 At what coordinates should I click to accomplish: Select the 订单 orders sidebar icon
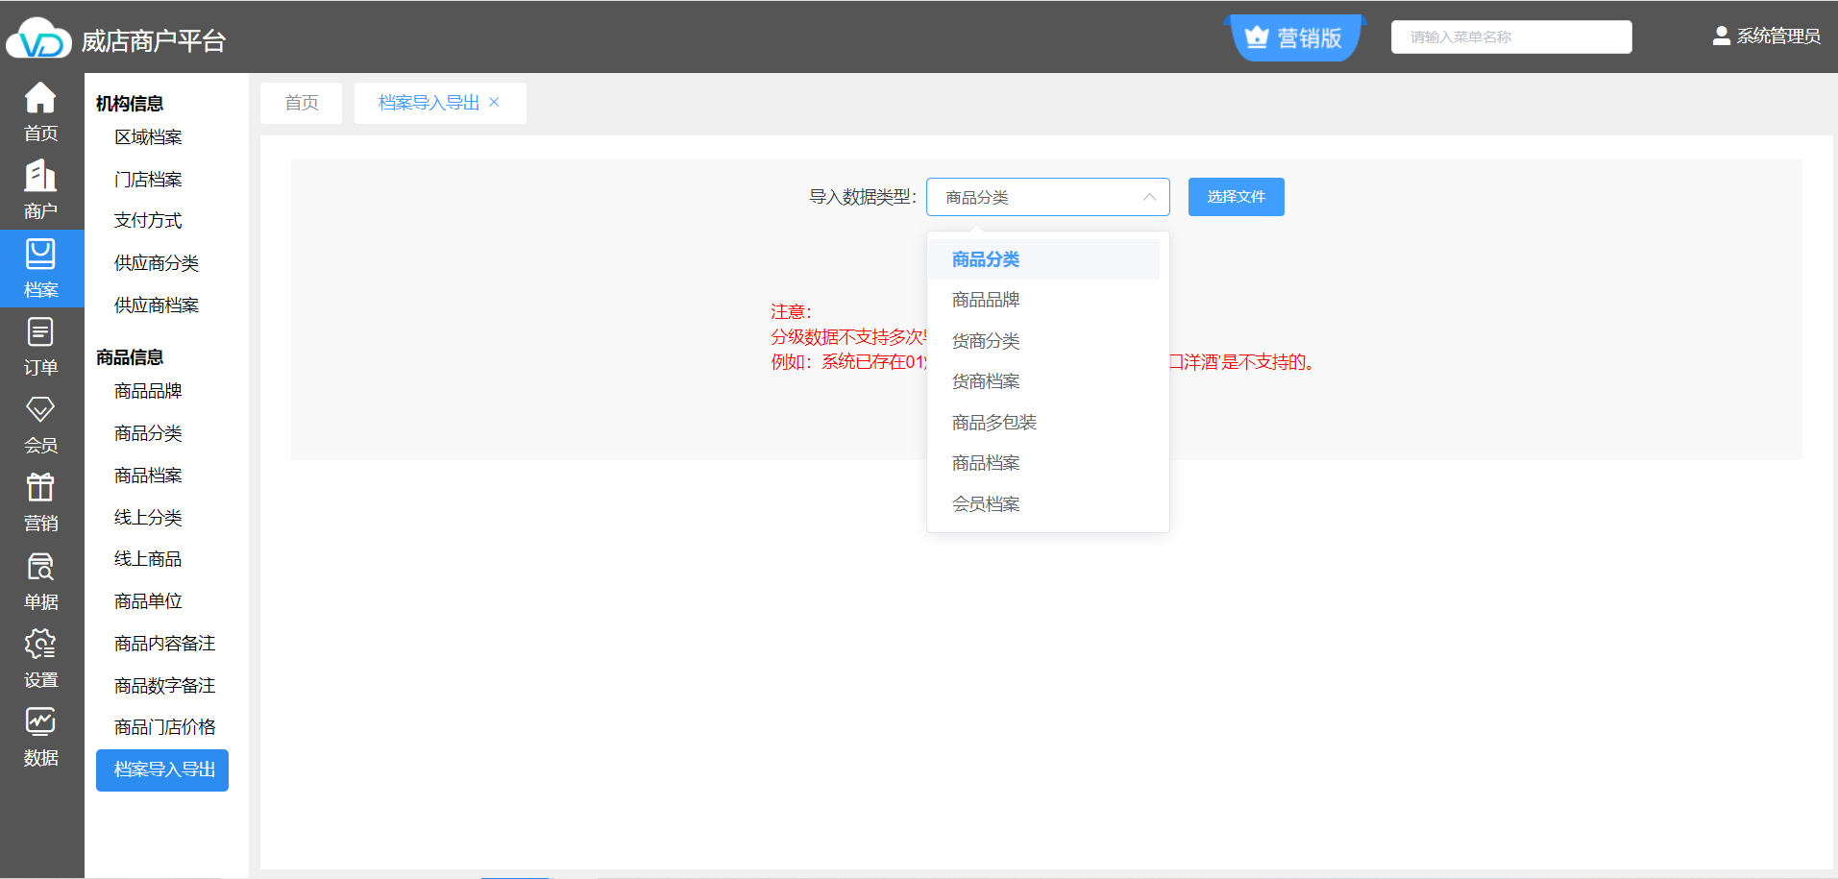tap(40, 333)
